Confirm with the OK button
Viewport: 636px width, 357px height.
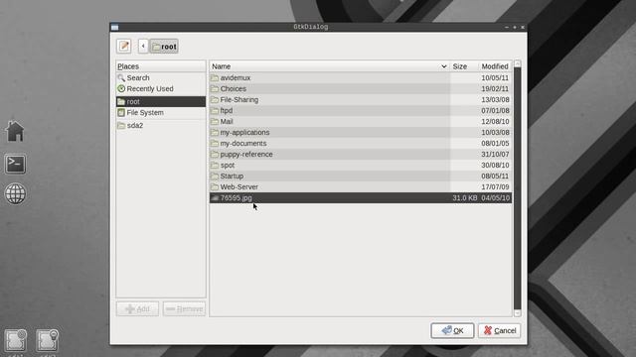click(x=452, y=330)
